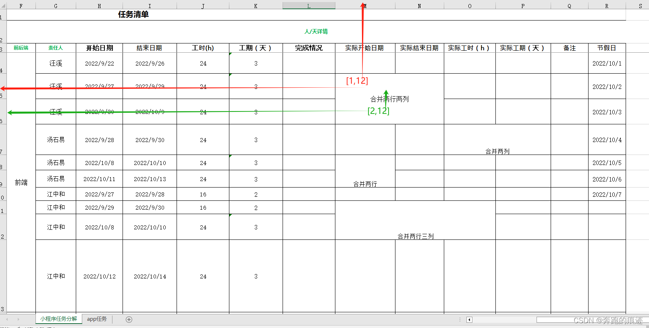This screenshot has width=649, height=328.
Task: Click the 人/天详情 cell
Action: point(316,31)
